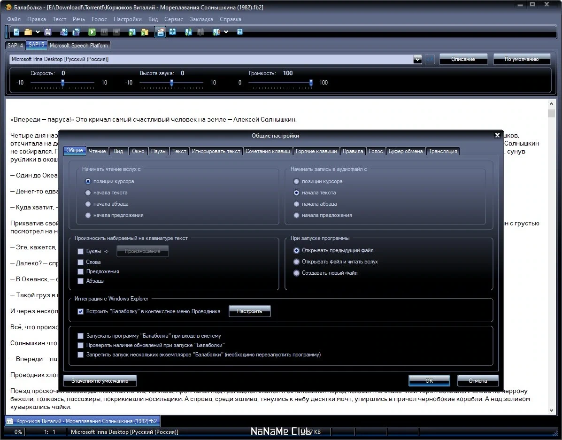The image size is (562, 440).
Task: Expand the arrow beside the Open folder icon
Action: pyautogui.click(x=37, y=32)
